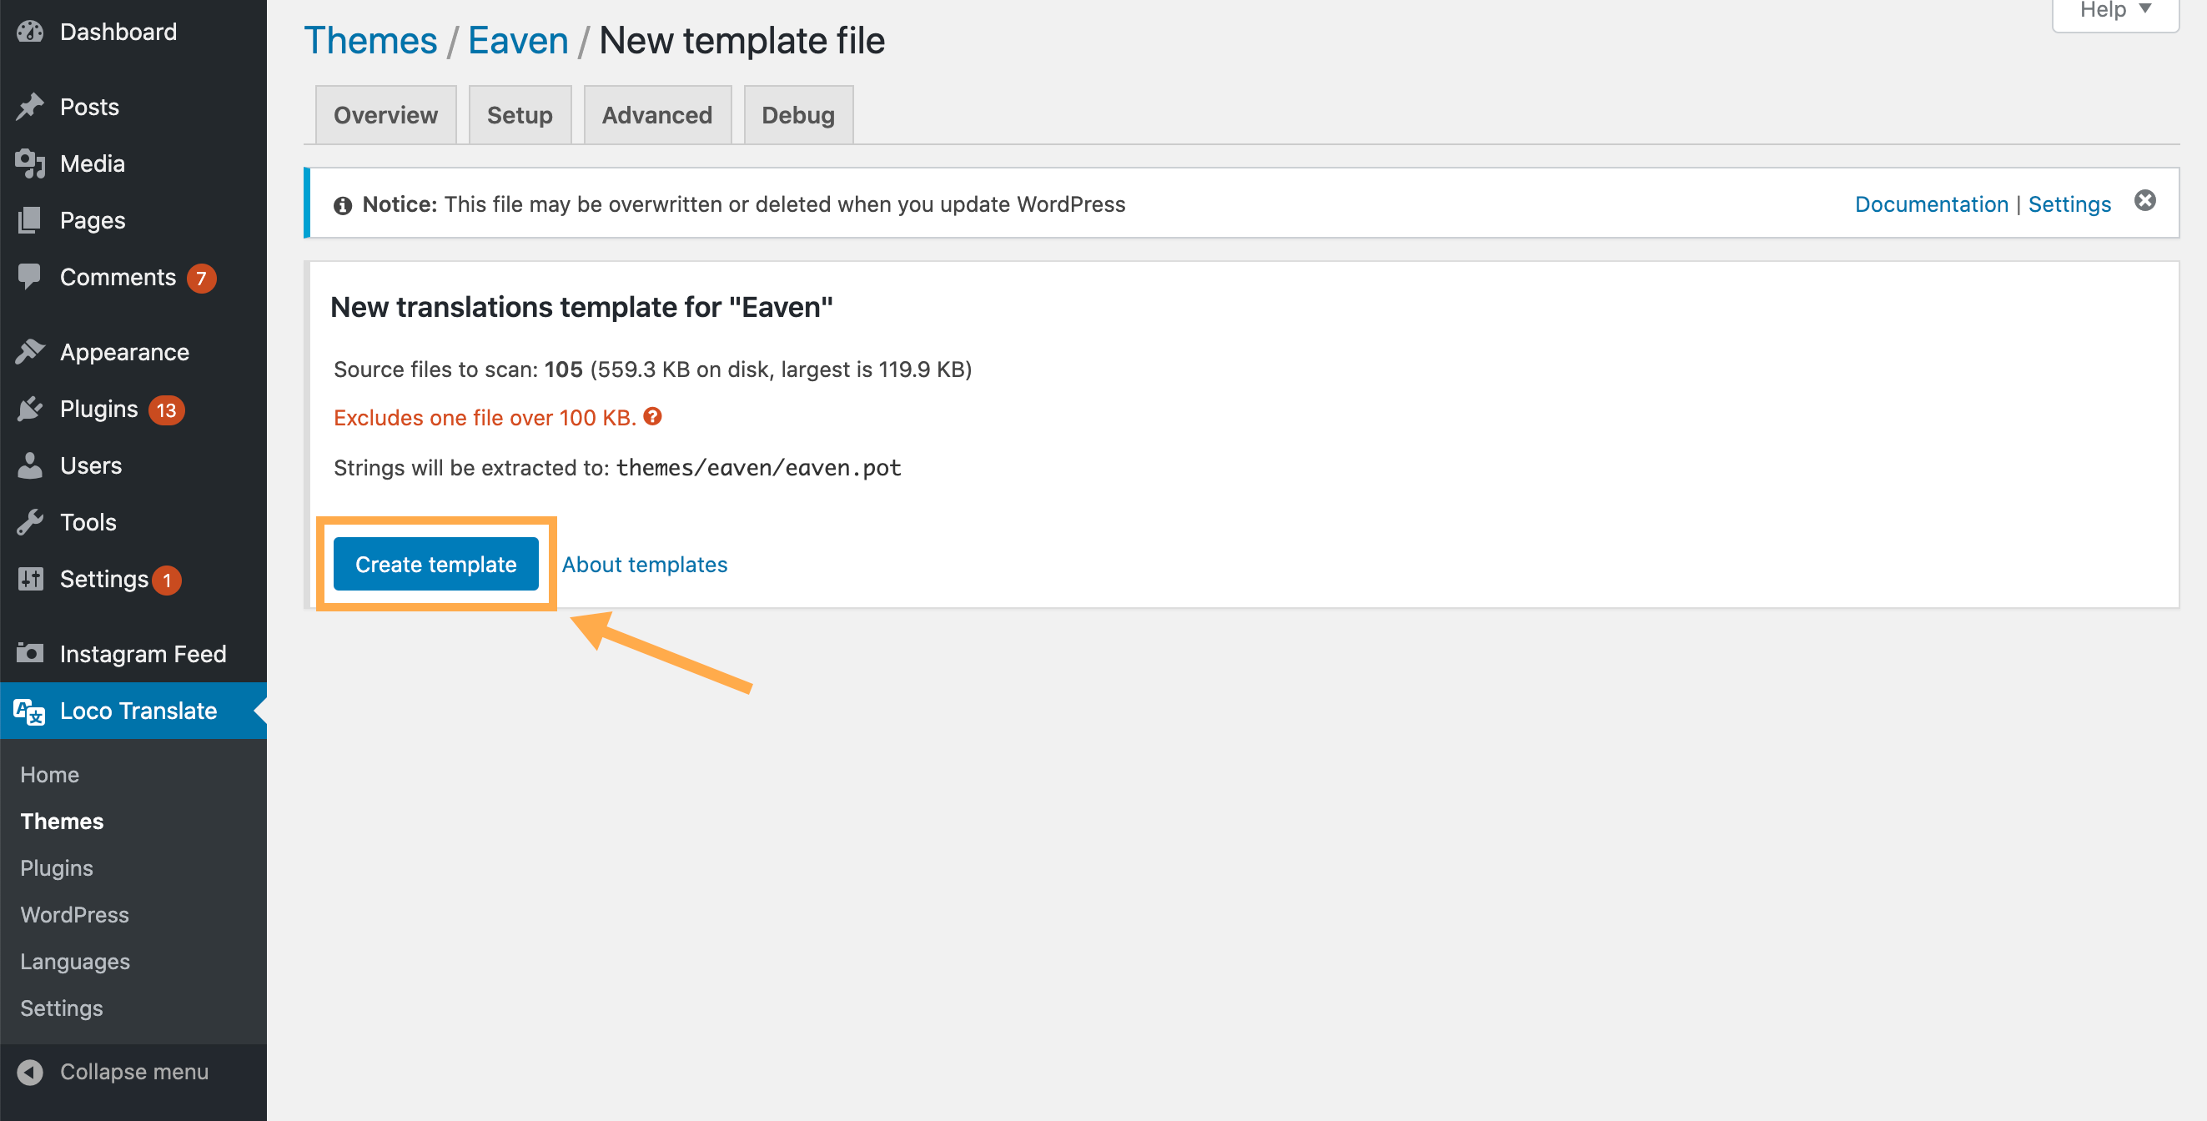Click the Posts pushpin icon
2207x1121 pixels.
[x=30, y=106]
